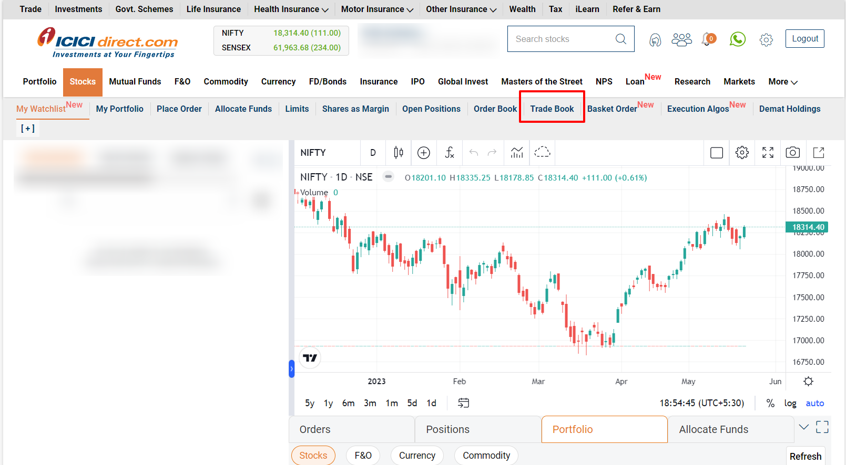Open the Trade Book tab

click(552, 109)
